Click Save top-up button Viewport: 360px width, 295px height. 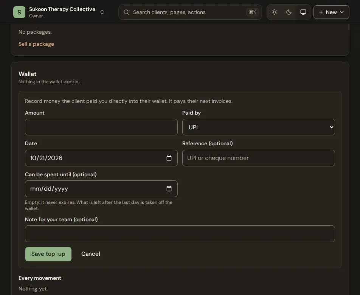tap(48, 254)
